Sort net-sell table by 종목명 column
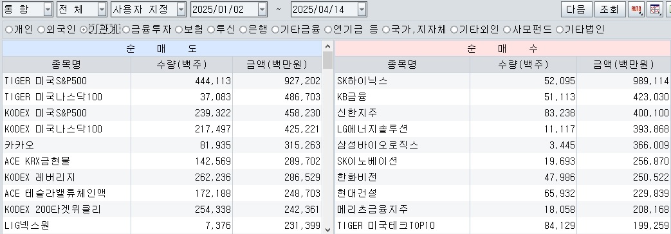 point(66,64)
